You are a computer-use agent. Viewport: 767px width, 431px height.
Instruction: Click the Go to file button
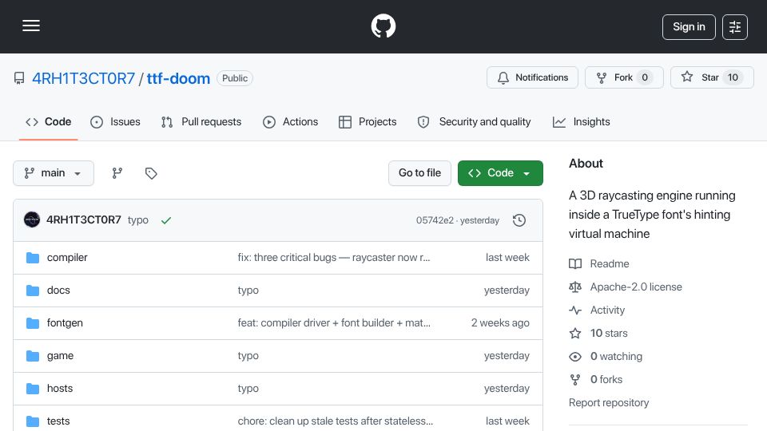point(419,173)
